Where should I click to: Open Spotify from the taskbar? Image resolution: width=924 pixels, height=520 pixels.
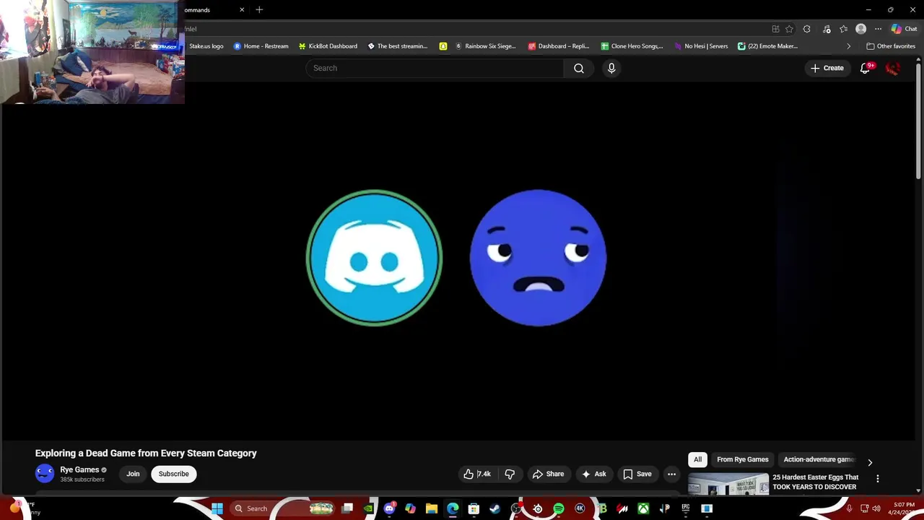tap(559, 508)
